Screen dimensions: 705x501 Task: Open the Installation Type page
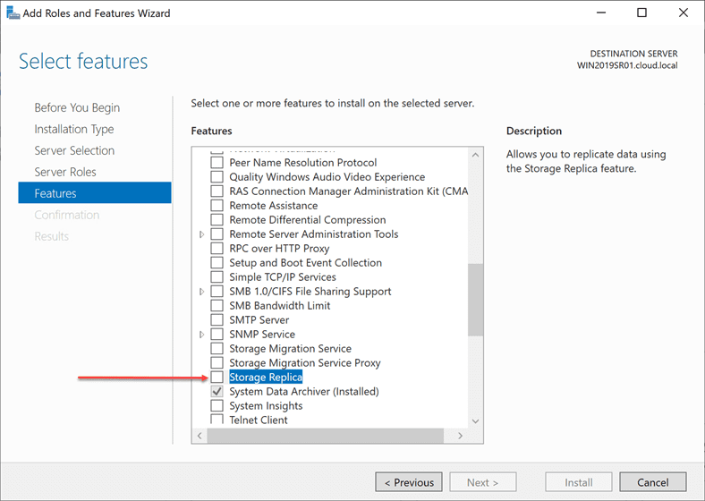[74, 129]
